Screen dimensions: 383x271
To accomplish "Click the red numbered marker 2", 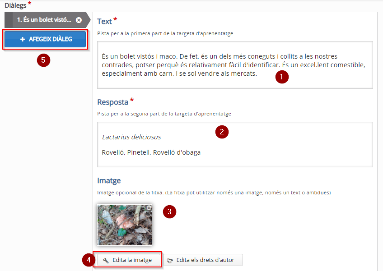I will click(222, 132).
